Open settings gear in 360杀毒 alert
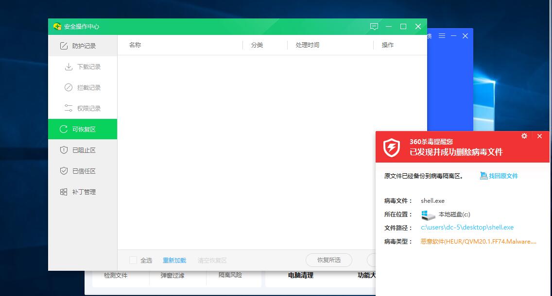Image resolution: width=552 pixels, height=296 pixels. click(x=524, y=136)
